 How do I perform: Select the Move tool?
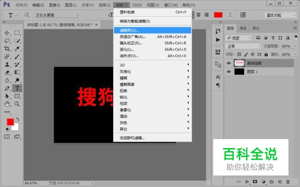pyautogui.click(x=7, y=33)
